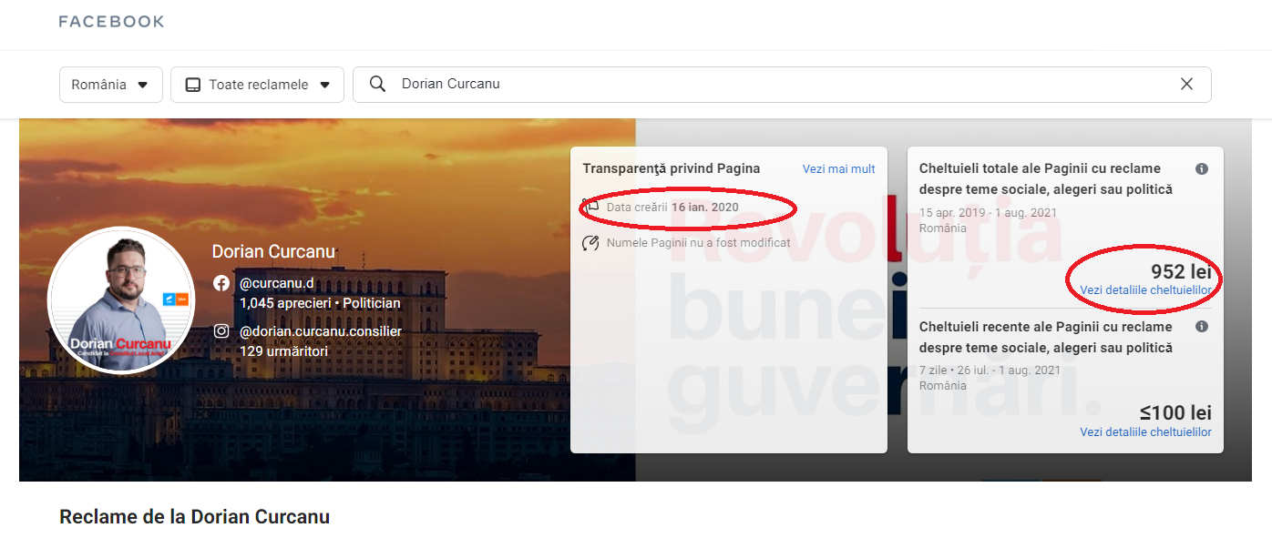Select the amount ≤100 lei

pos(1175,413)
